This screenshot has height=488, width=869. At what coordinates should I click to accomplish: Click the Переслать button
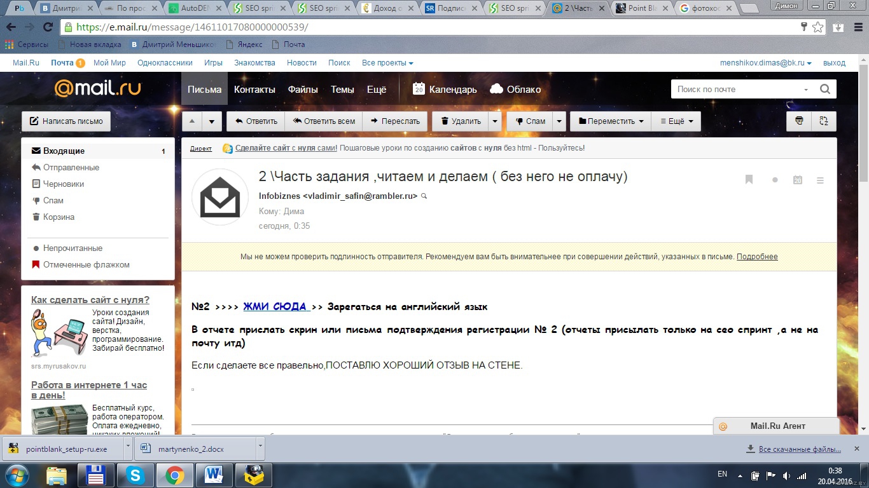[395, 121]
